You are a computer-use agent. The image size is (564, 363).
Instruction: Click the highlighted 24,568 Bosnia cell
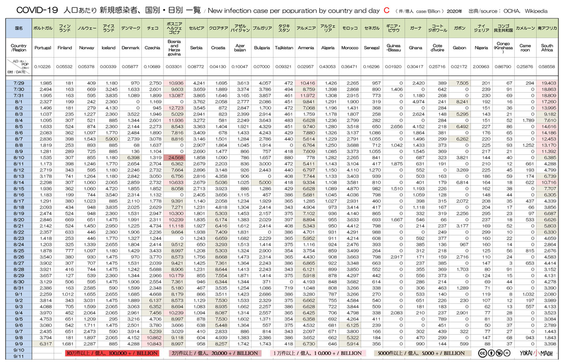click(174, 159)
